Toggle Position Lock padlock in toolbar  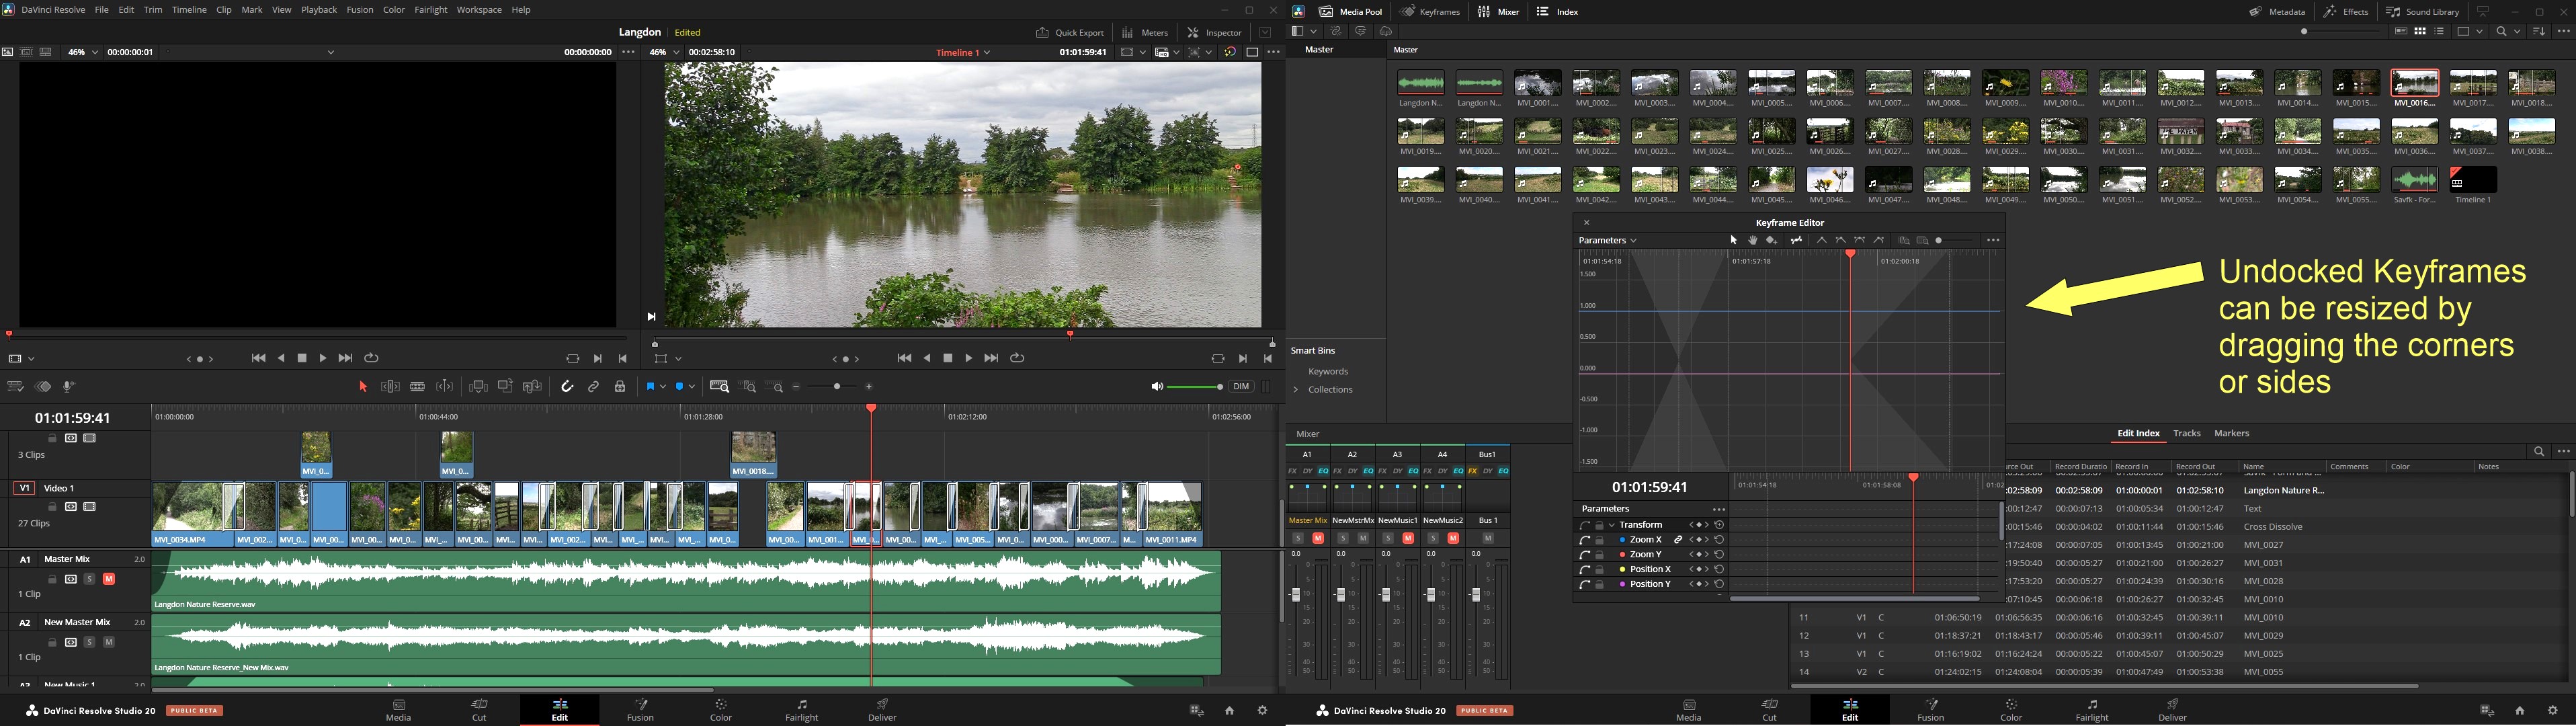point(620,387)
